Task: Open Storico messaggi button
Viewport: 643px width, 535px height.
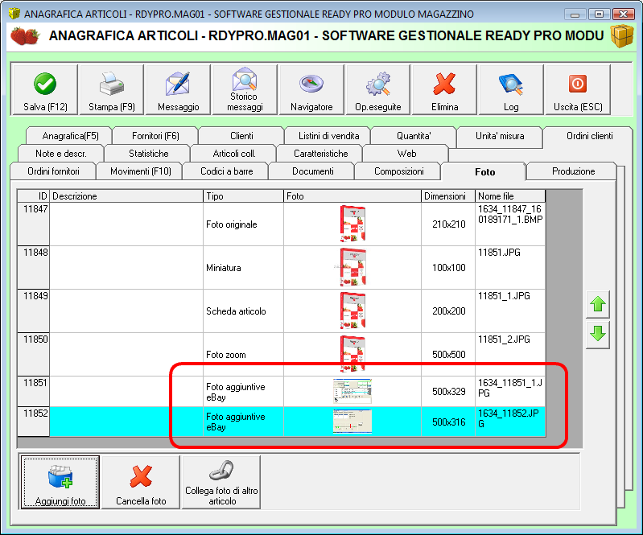Action: tap(245, 89)
